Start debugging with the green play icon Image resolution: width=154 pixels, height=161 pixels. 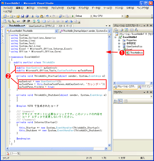point(73,16)
